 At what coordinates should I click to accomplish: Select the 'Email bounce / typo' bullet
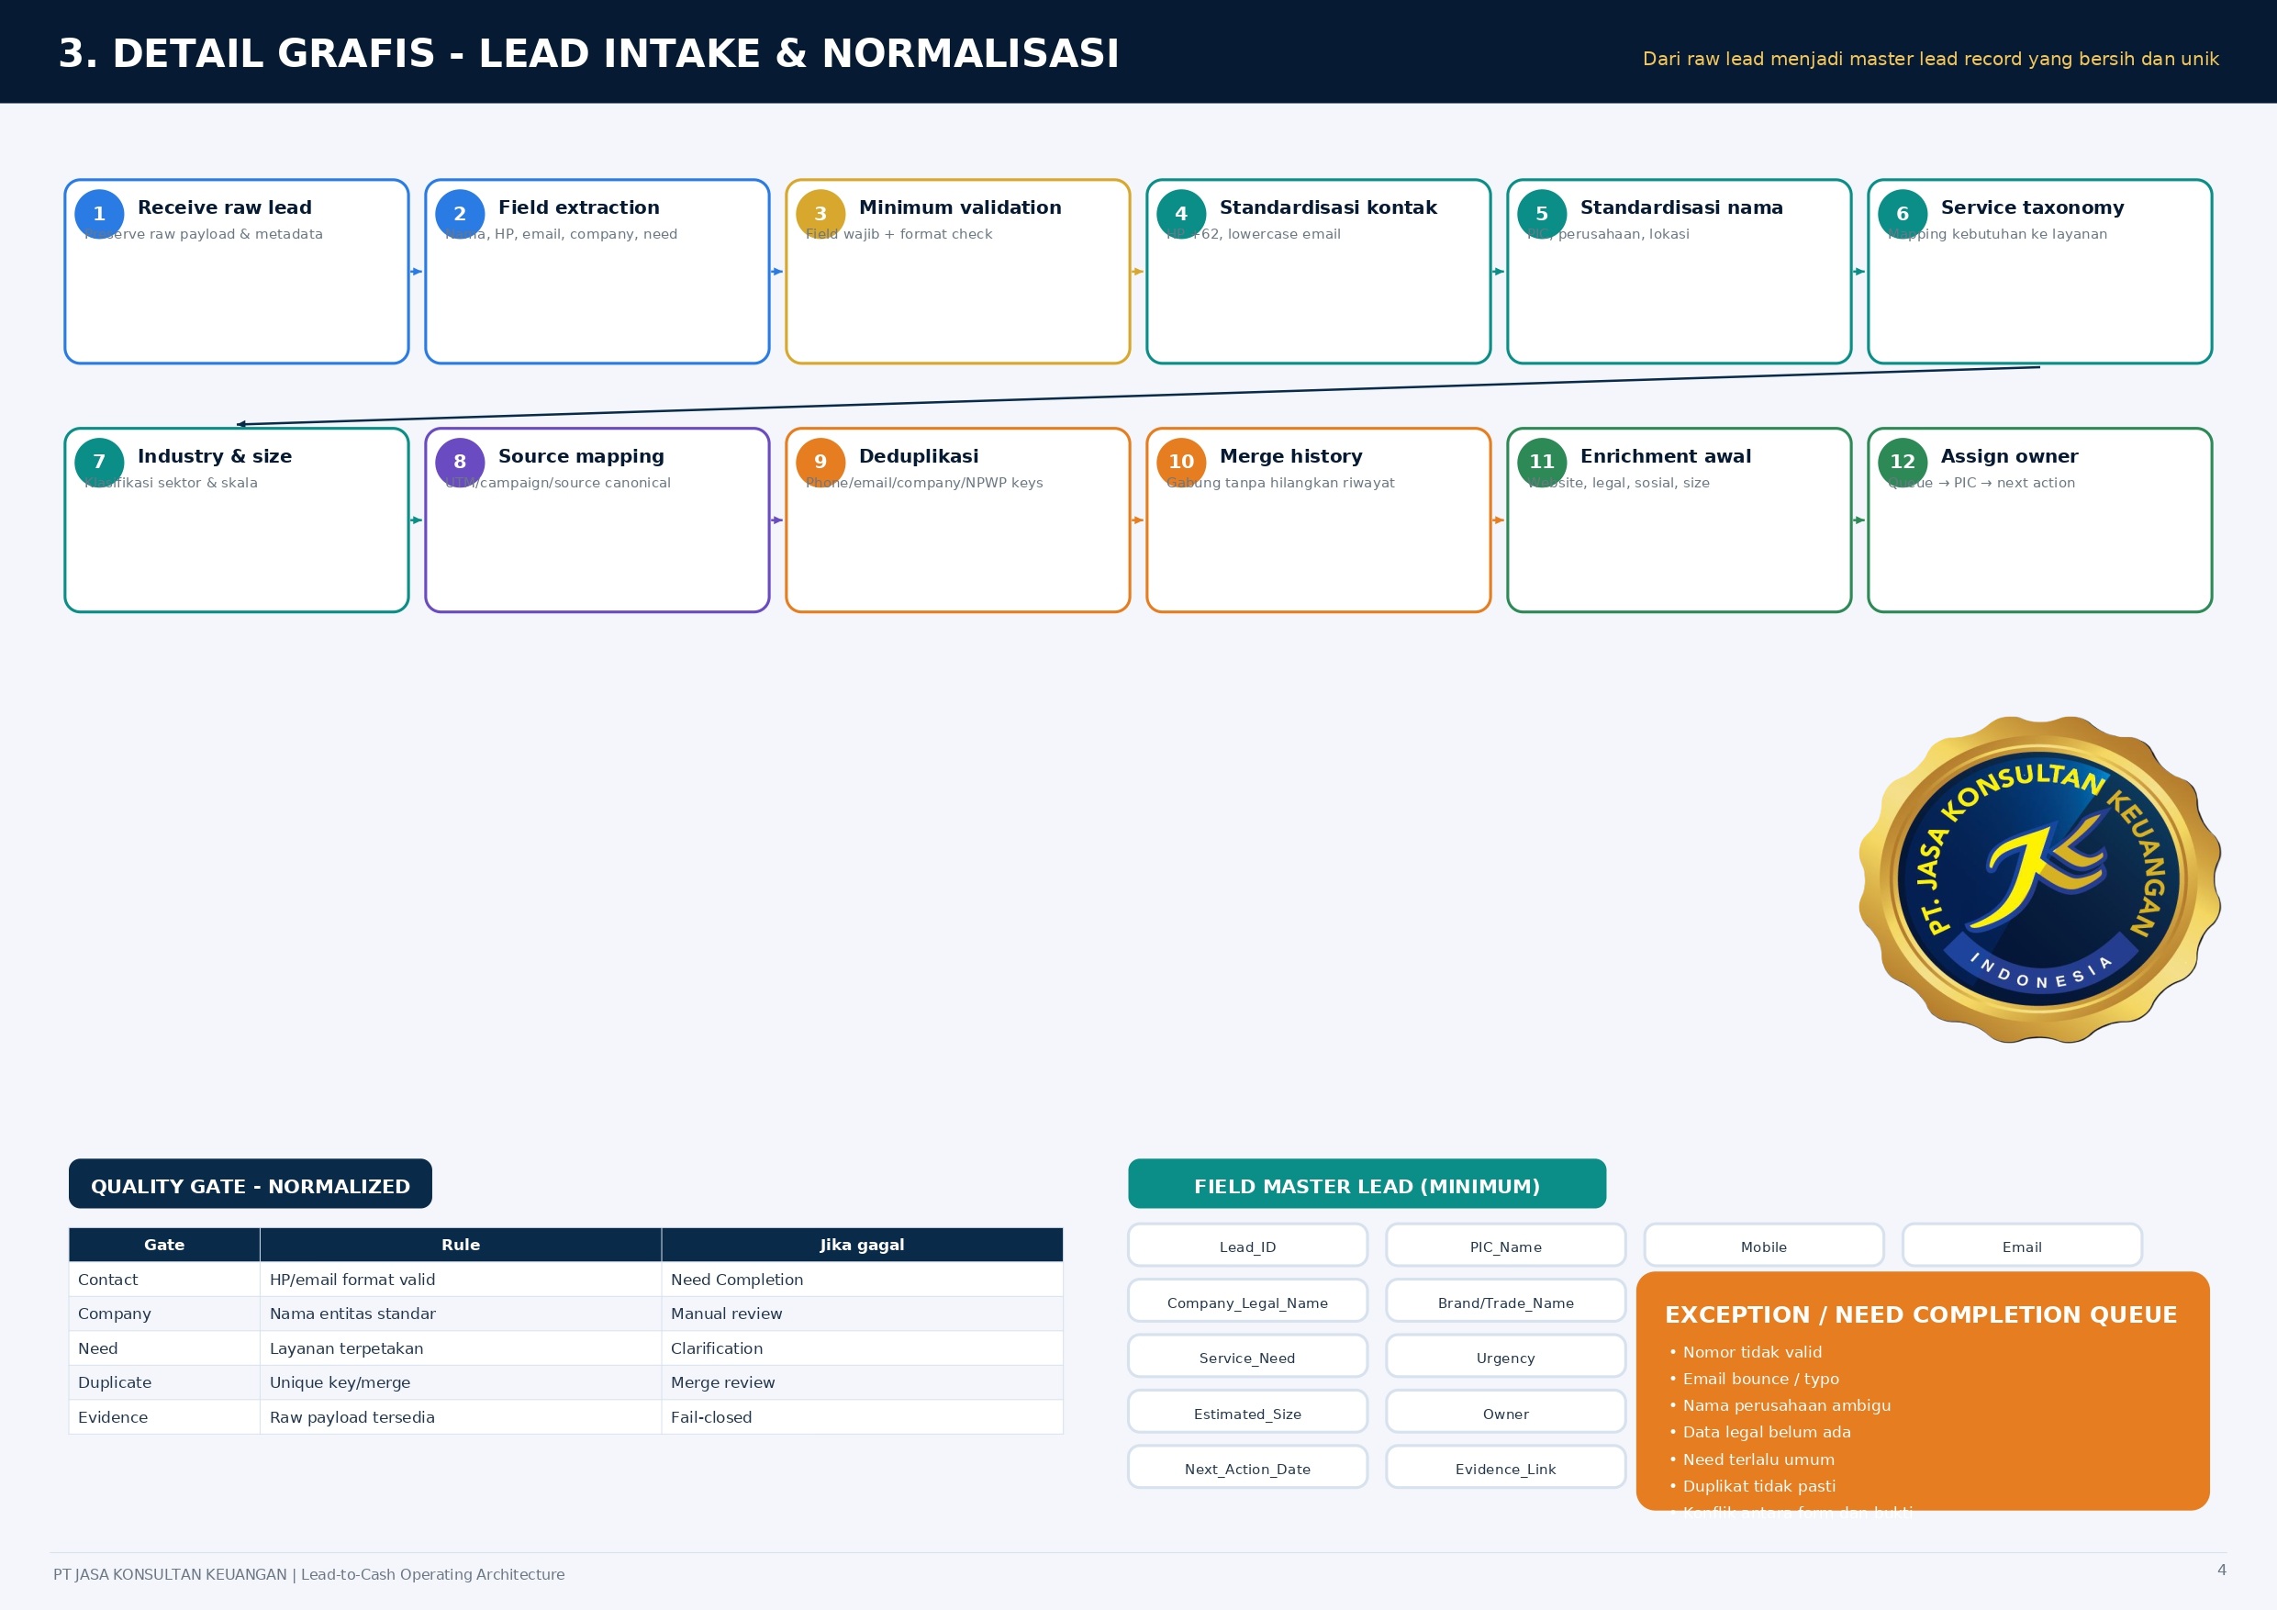[1753, 1379]
